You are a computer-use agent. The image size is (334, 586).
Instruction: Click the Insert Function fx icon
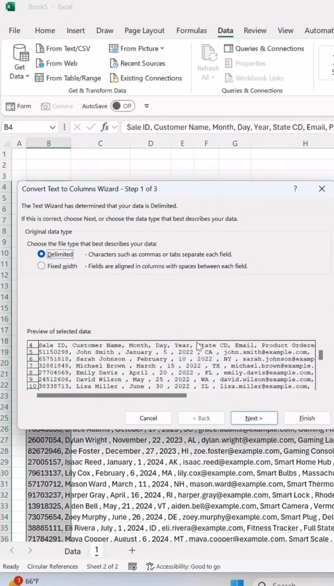[x=105, y=128]
